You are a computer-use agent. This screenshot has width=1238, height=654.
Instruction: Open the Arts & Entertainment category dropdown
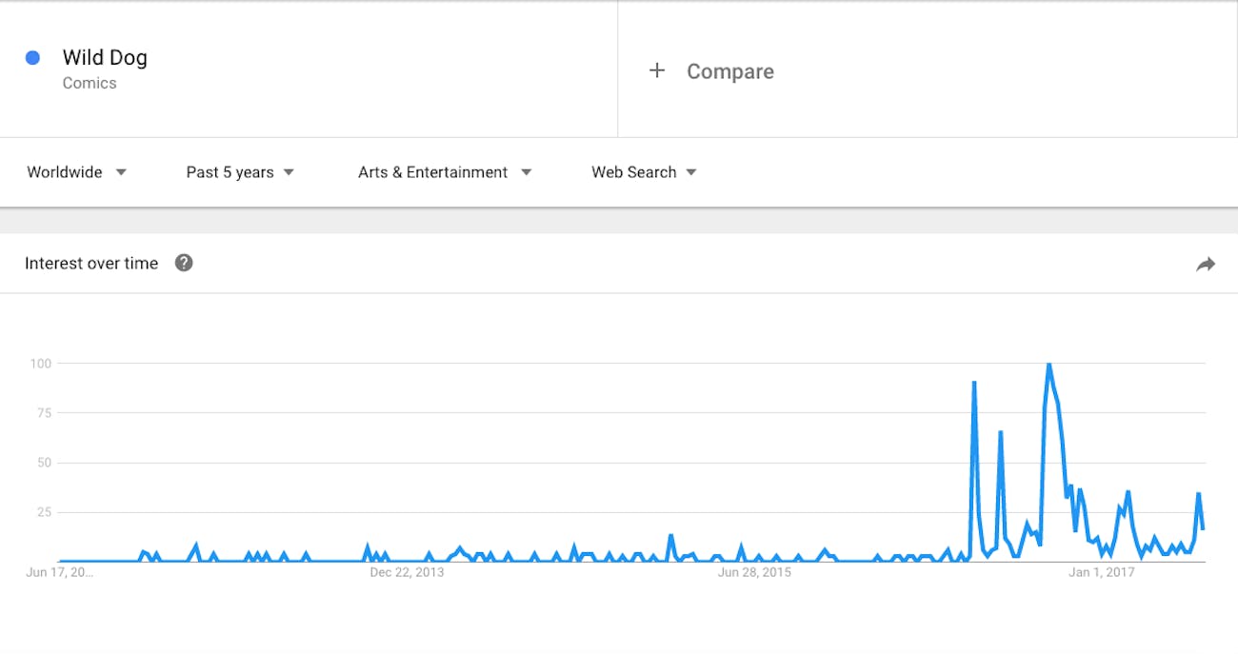(x=445, y=172)
